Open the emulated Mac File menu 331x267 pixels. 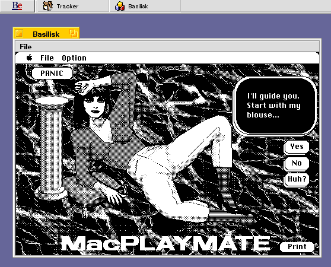coord(47,58)
